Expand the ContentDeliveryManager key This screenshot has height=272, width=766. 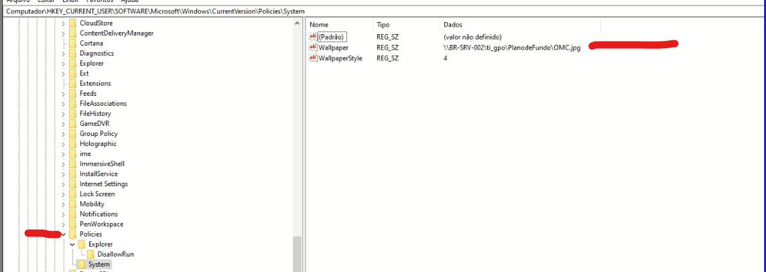click(64, 33)
